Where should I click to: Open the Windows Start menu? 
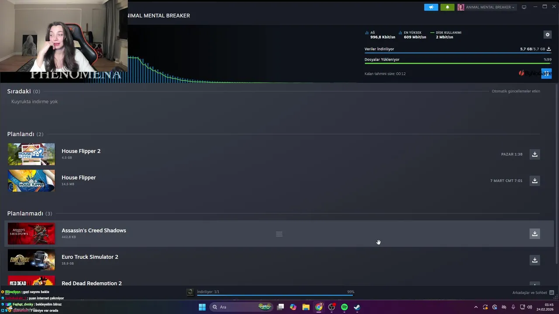[x=202, y=307]
